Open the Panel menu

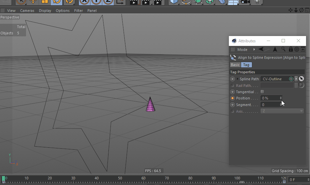click(x=92, y=11)
